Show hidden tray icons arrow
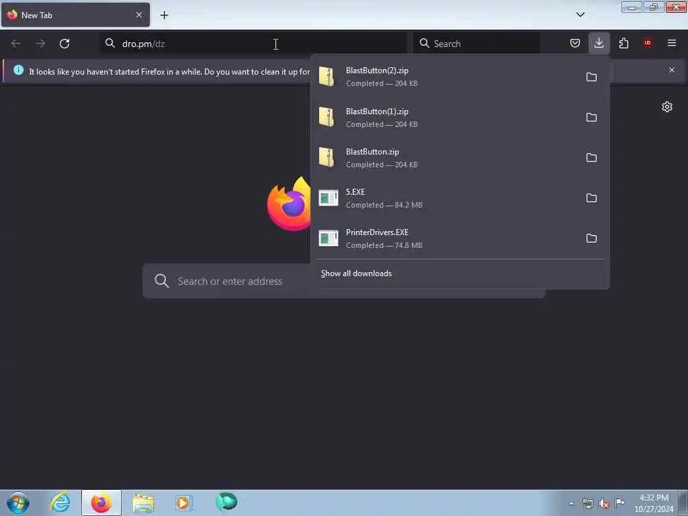688x516 pixels. click(571, 504)
